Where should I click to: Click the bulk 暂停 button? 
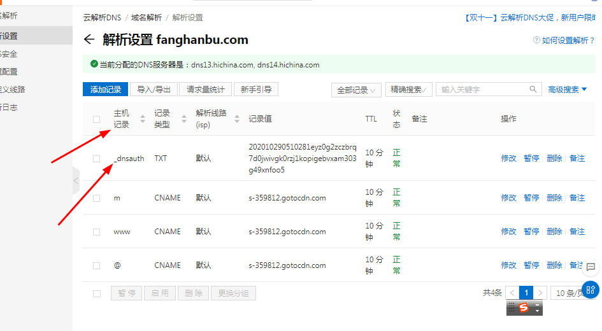[127, 293]
